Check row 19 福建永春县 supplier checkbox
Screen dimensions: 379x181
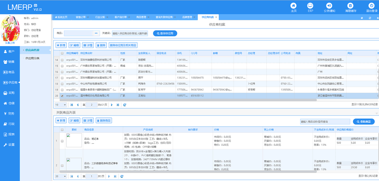coord(62,90)
